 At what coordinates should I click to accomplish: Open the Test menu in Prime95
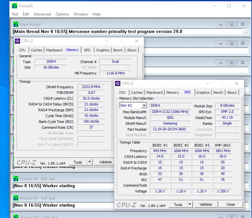pos(15,14)
